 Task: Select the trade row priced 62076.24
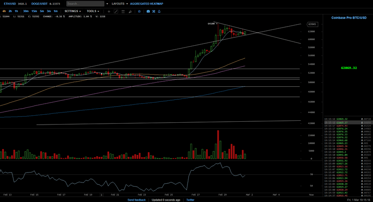pyautogui.click(x=347, y=129)
